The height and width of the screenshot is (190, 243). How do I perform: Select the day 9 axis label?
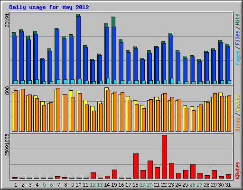pos(73,185)
